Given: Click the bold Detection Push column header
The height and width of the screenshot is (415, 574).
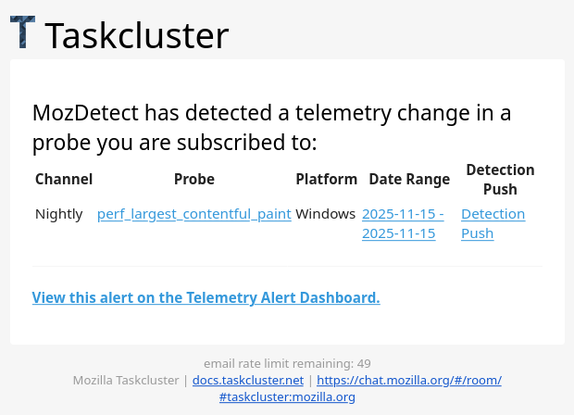Looking at the screenshot, I should 500,180.
